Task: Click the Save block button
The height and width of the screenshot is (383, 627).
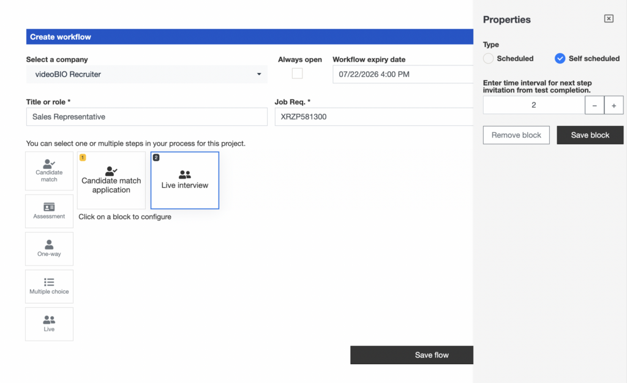Action: pos(590,135)
